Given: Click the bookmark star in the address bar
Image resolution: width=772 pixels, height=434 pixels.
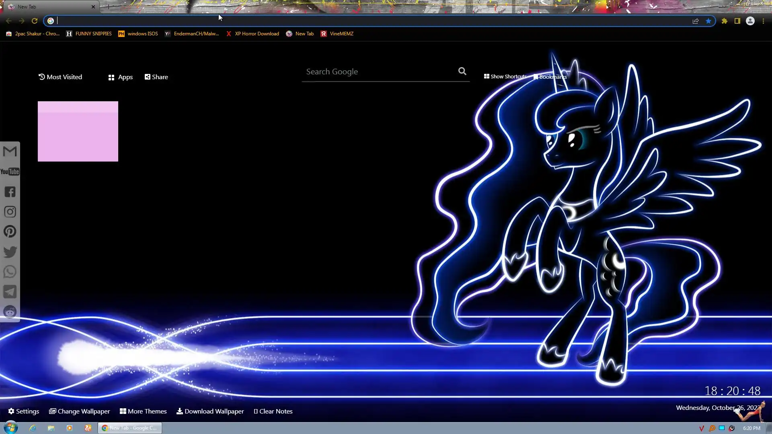Looking at the screenshot, I should click(708, 21).
